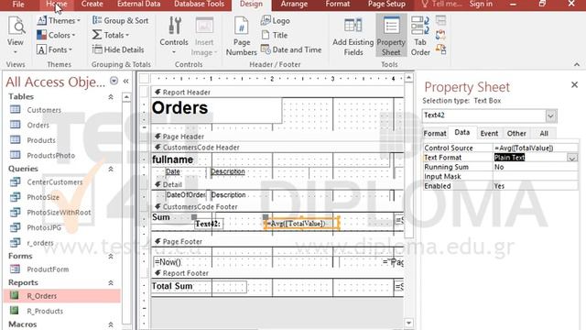The width and height of the screenshot is (586, 330).
Task: Switch to Property Sheet Event tab
Action: [x=489, y=134]
